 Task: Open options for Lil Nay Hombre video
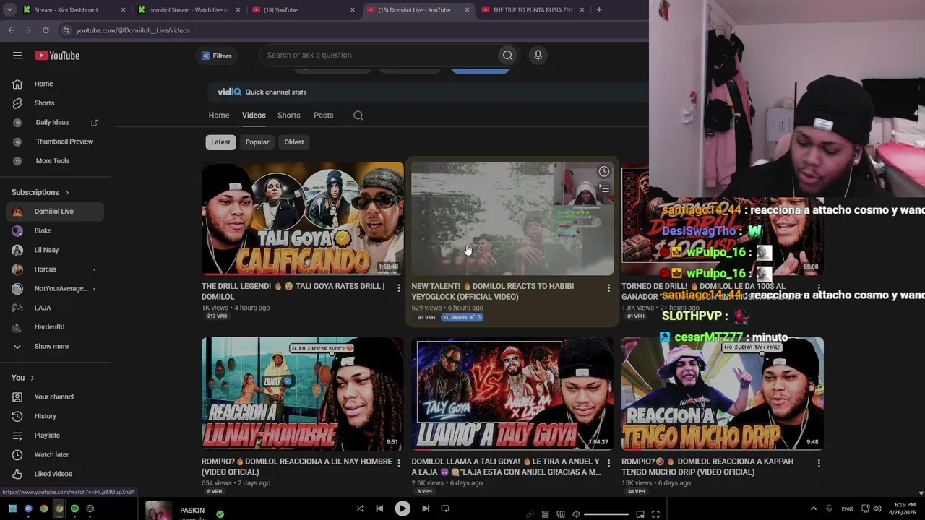[398, 463]
